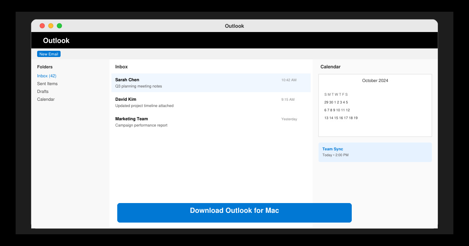The image size is (469, 246).
Task: Click the New Email button
Action: [x=49, y=54]
